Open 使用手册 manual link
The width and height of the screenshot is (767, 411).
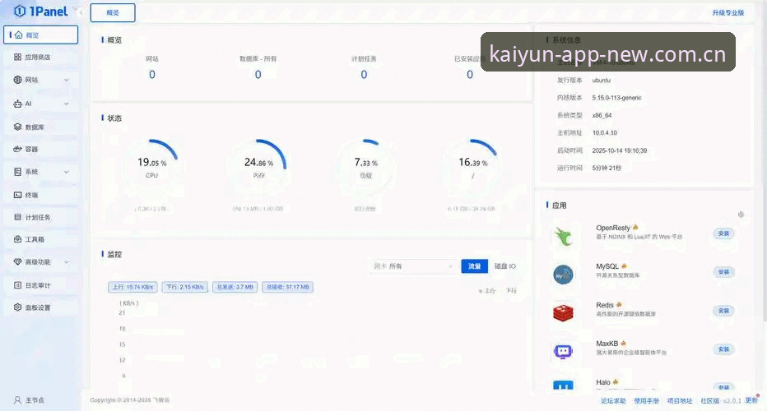(646, 401)
